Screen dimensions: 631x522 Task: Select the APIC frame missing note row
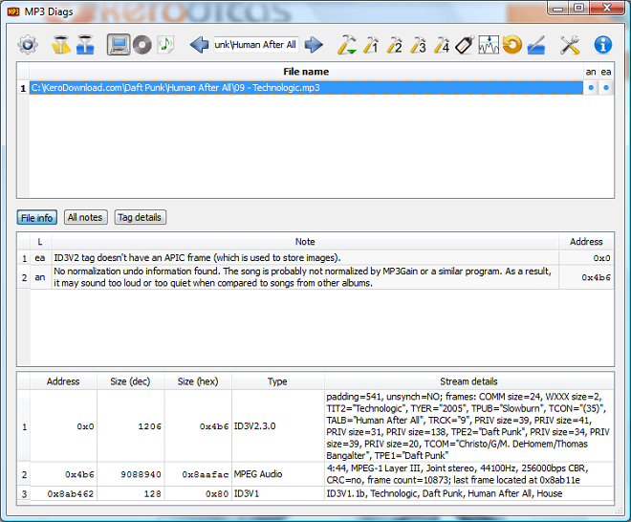(x=305, y=258)
